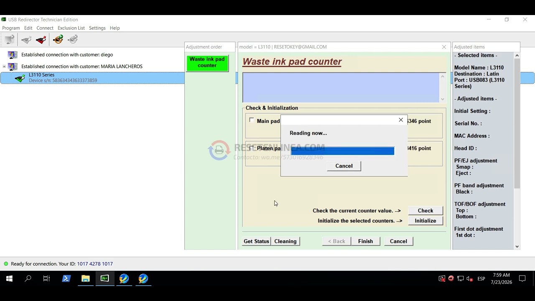Image resolution: width=535 pixels, height=301 pixels.
Task: Click the network tray icon
Action: [460, 279]
